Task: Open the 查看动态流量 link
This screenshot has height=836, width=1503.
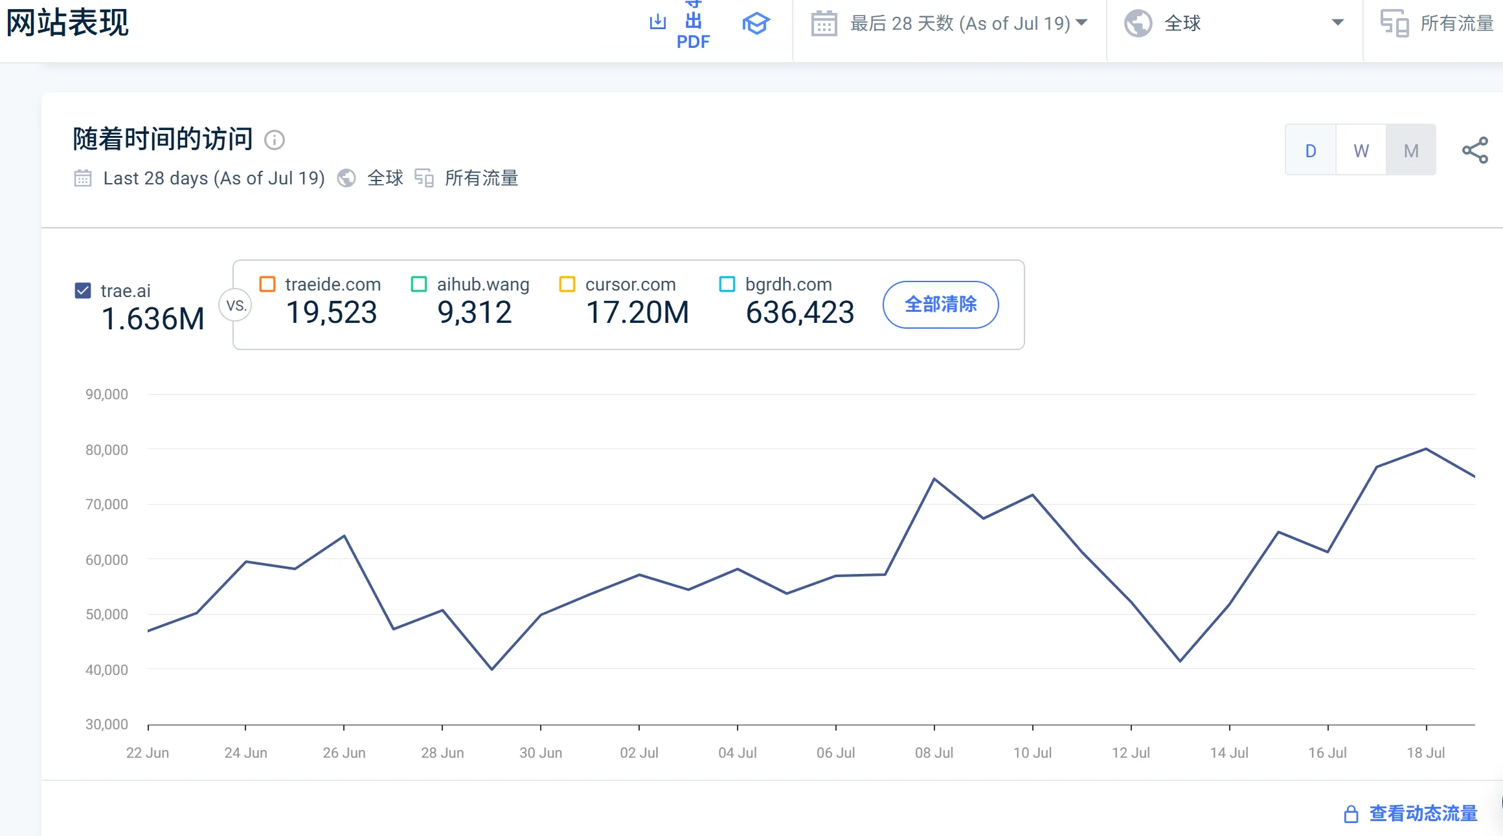Action: pos(1423,813)
